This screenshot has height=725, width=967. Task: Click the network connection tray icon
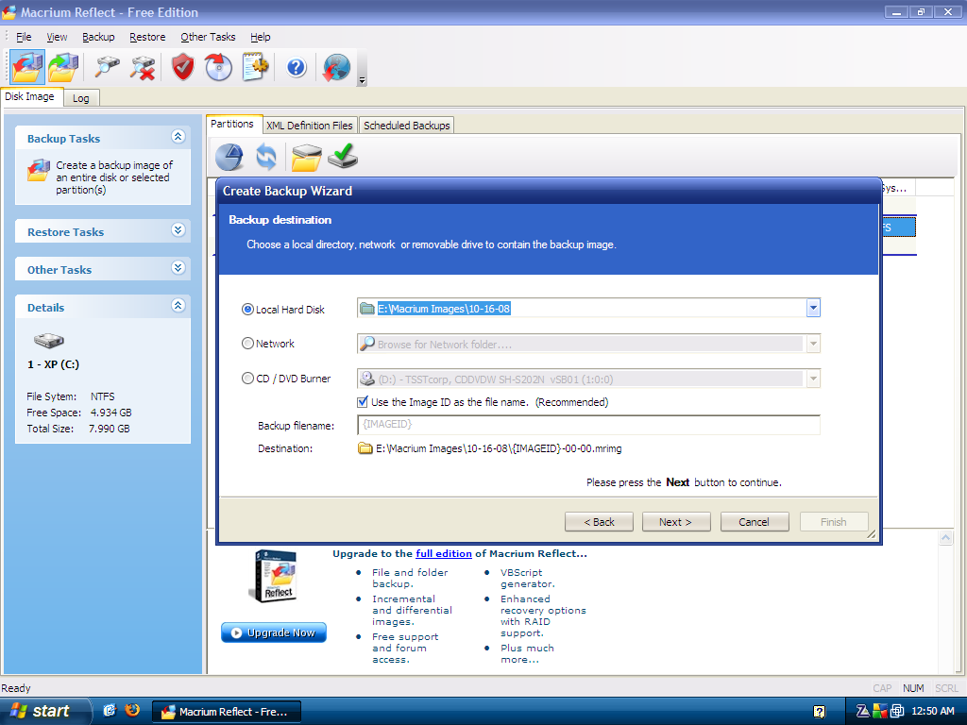(897, 712)
